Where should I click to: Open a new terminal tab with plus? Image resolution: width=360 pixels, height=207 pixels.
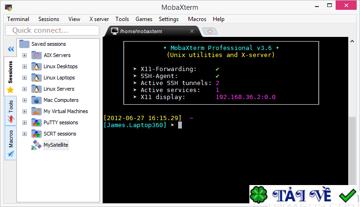coord(210,31)
